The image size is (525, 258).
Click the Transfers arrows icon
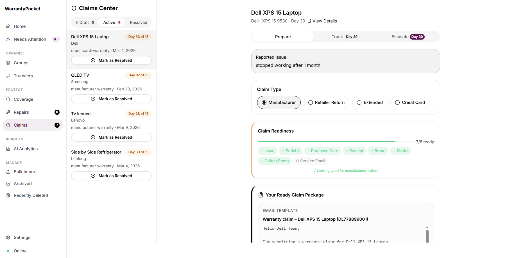(8, 76)
